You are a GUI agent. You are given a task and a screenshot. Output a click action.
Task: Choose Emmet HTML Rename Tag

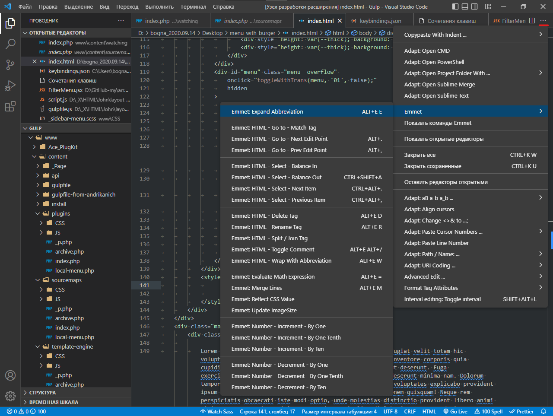tap(307, 227)
